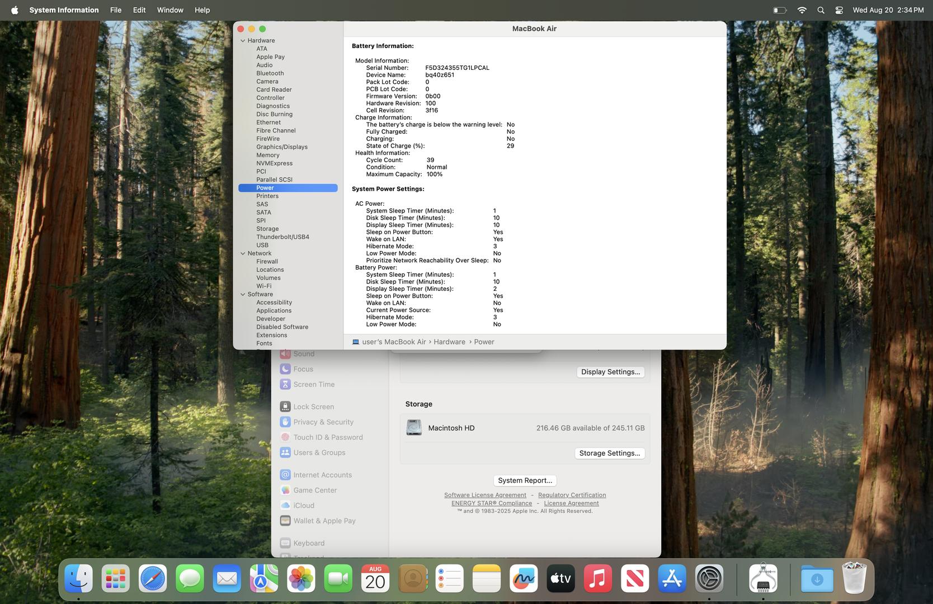Open the Edit menu
The height and width of the screenshot is (604, 933).
click(x=139, y=10)
